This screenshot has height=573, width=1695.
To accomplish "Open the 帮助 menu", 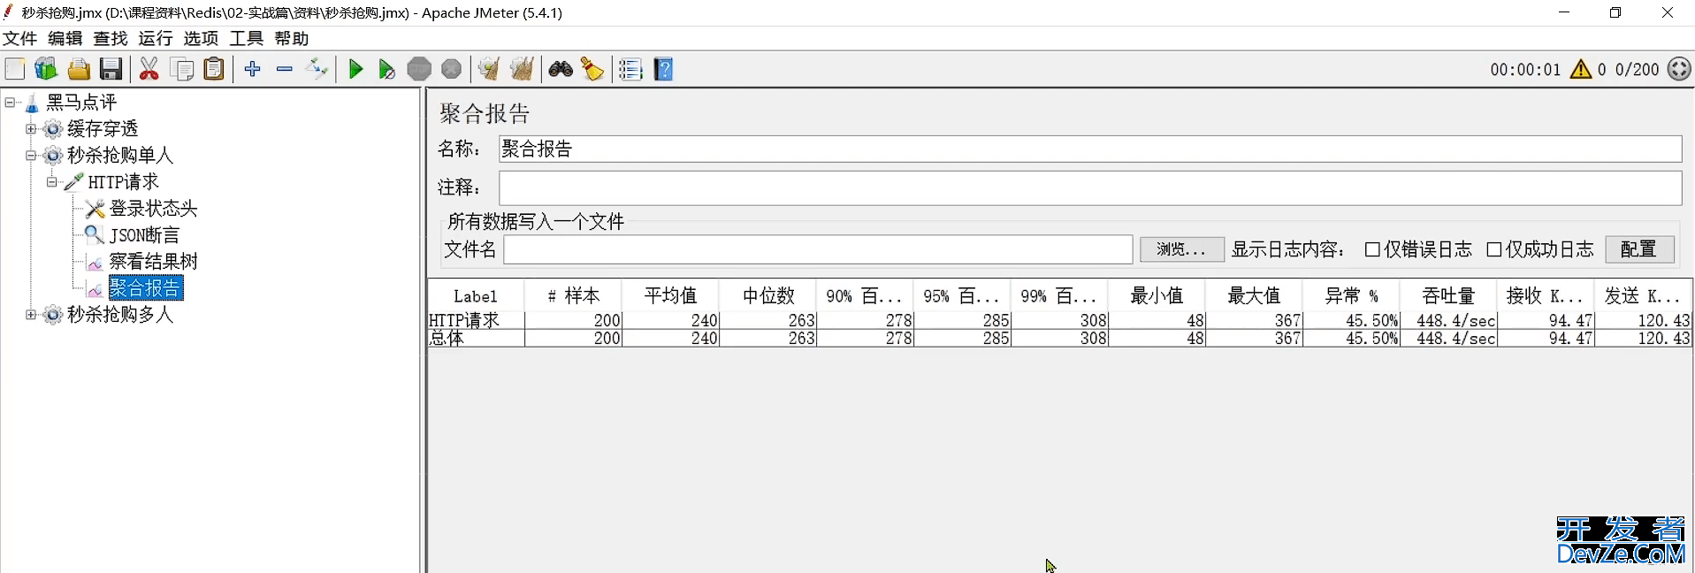I will [x=292, y=38].
